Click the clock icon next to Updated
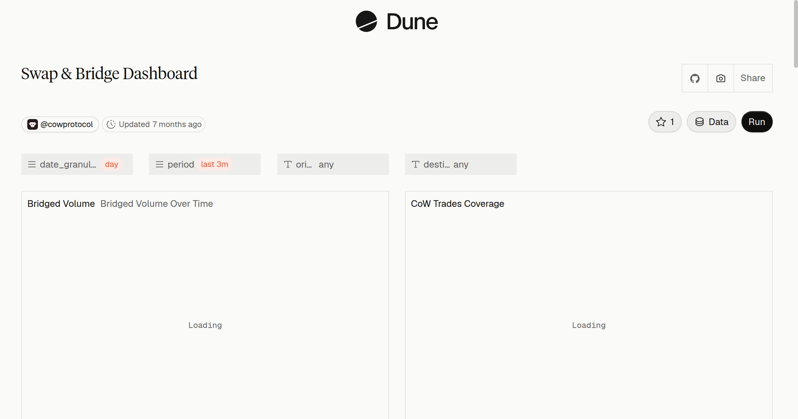 [x=111, y=124]
